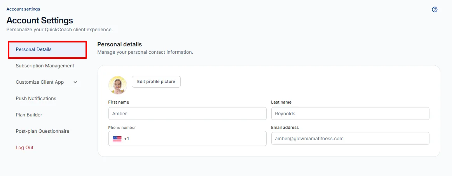Open Subscription Management settings
Viewport: 452px width, 176px height.
point(45,65)
